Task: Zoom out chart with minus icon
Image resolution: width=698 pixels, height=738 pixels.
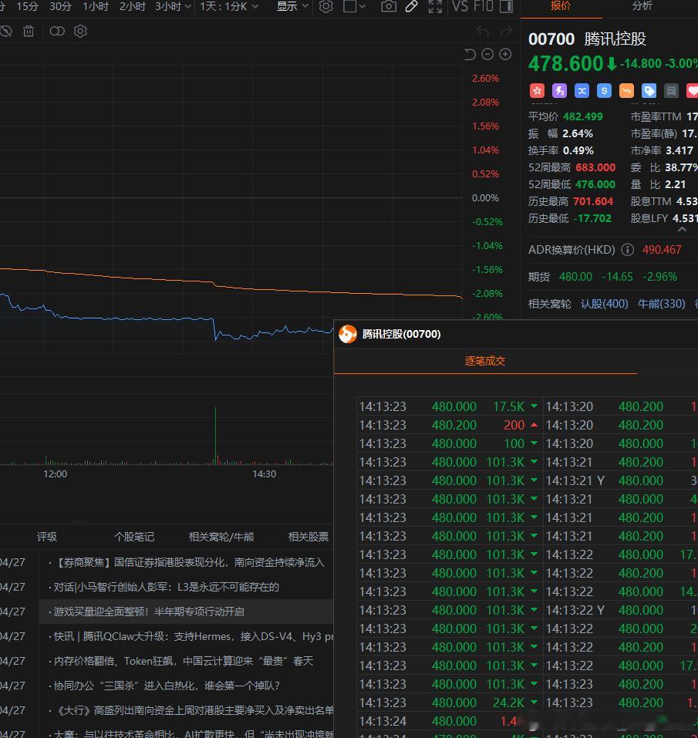Action: (x=487, y=55)
